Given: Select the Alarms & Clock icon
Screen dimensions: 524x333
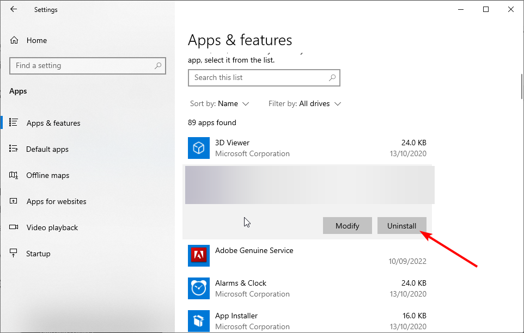Looking at the screenshot, I should click(x=199, y=288).
